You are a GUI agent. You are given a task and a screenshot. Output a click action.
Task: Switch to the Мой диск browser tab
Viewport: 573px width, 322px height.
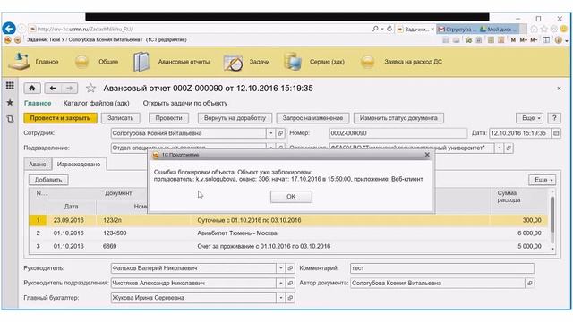click(498, 29)
